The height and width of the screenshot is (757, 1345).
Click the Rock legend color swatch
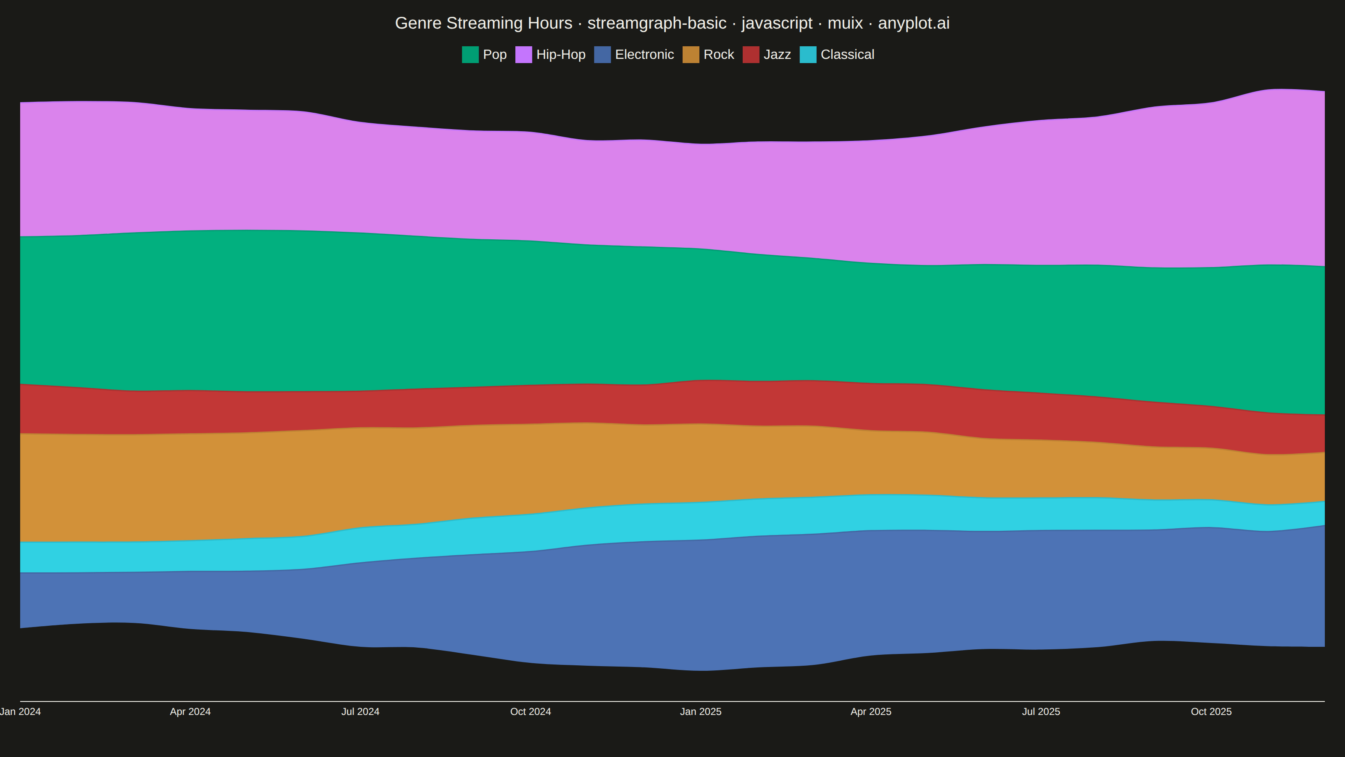pos(691,55)
